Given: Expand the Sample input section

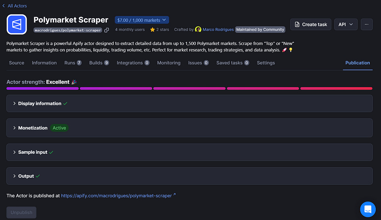Looking at the screenshot, I should coord(189,152).
